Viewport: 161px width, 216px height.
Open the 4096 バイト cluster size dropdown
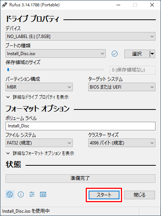122,143
